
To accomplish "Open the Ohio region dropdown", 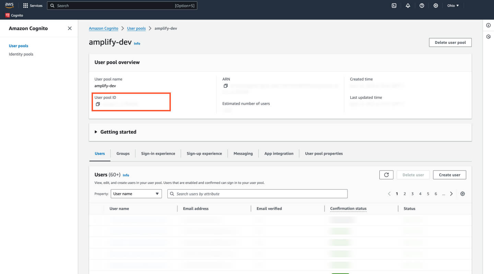I will [453, 5].
